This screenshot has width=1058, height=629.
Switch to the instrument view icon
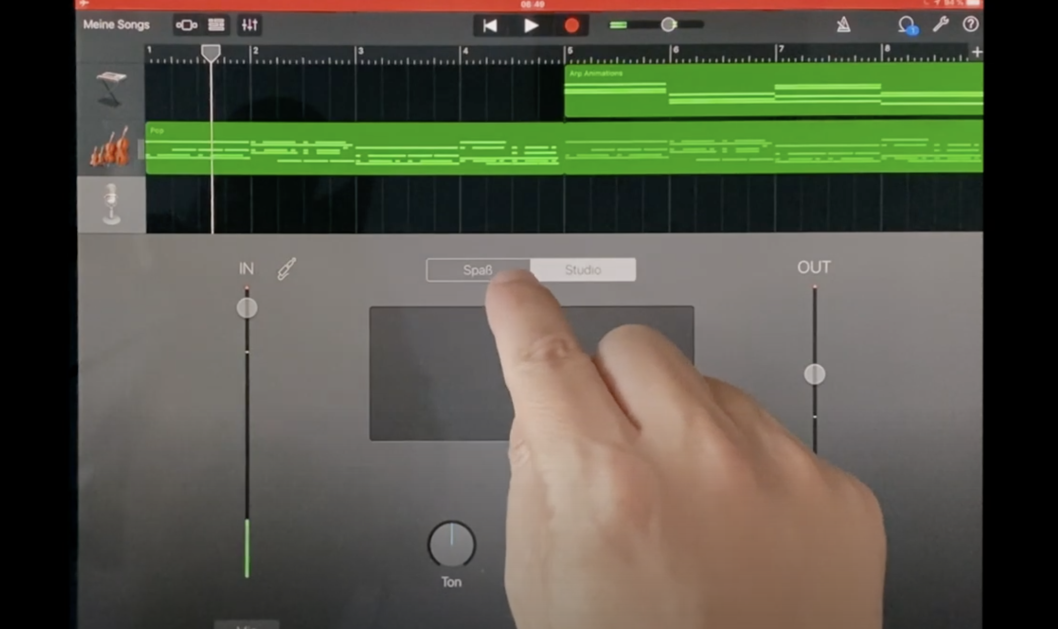click(x=187, y=25)
